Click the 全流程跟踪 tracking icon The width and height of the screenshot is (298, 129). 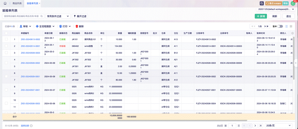37,26
